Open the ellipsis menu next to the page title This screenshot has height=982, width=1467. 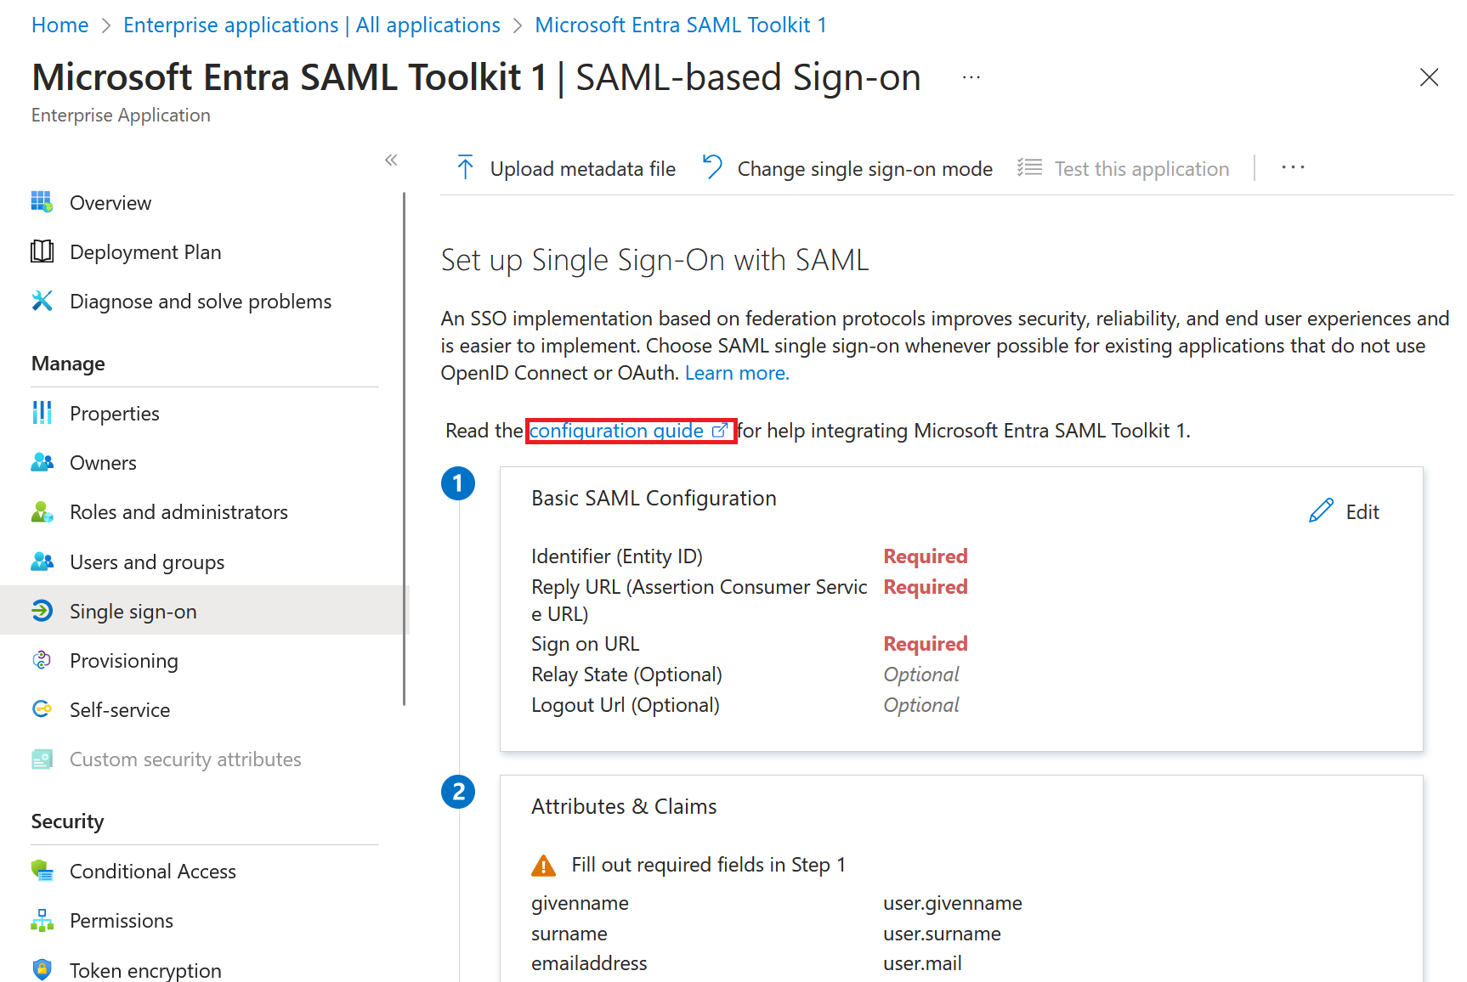(971, 76)
